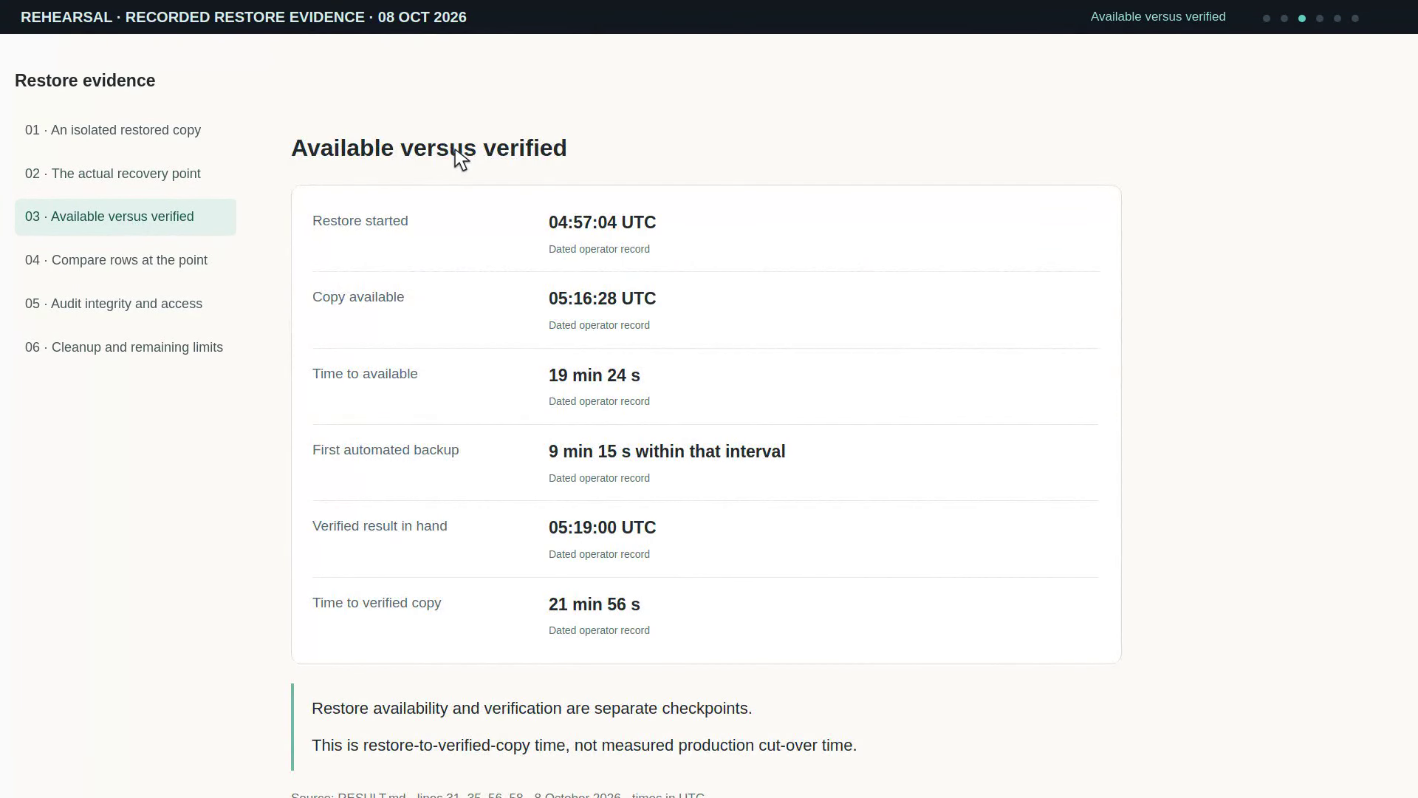Select the second pagination dot
The width and height of the screenshot is (1418, 798).
(x=1284, y=18)
